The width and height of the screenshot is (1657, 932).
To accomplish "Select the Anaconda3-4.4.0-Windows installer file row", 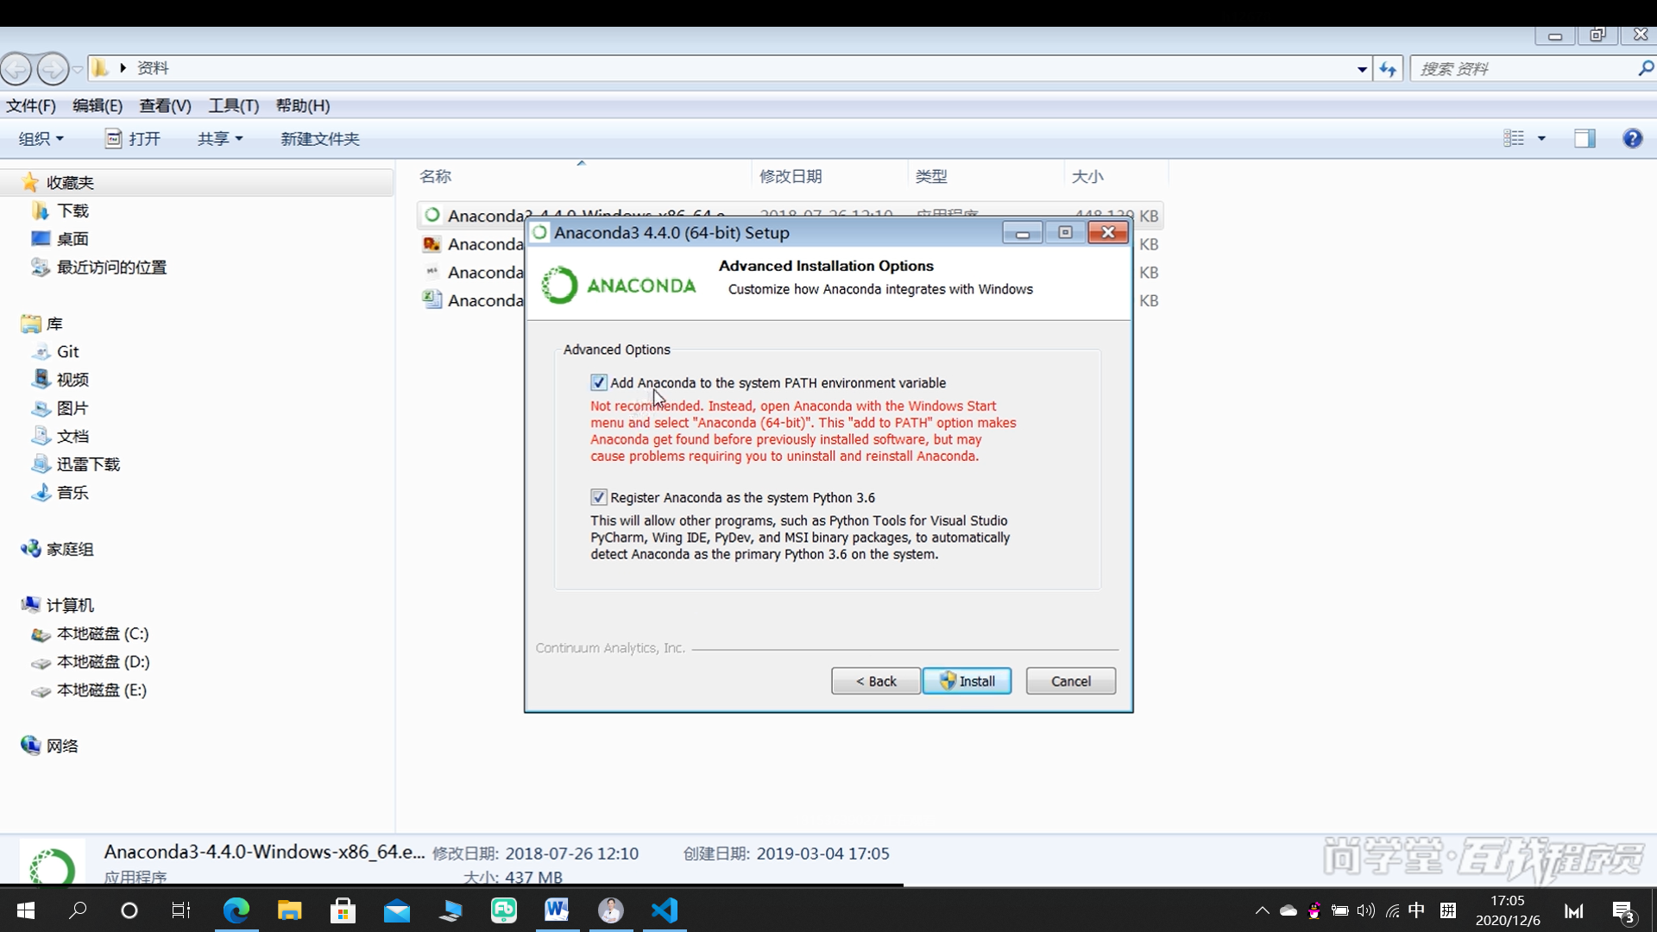I will 790,215.
